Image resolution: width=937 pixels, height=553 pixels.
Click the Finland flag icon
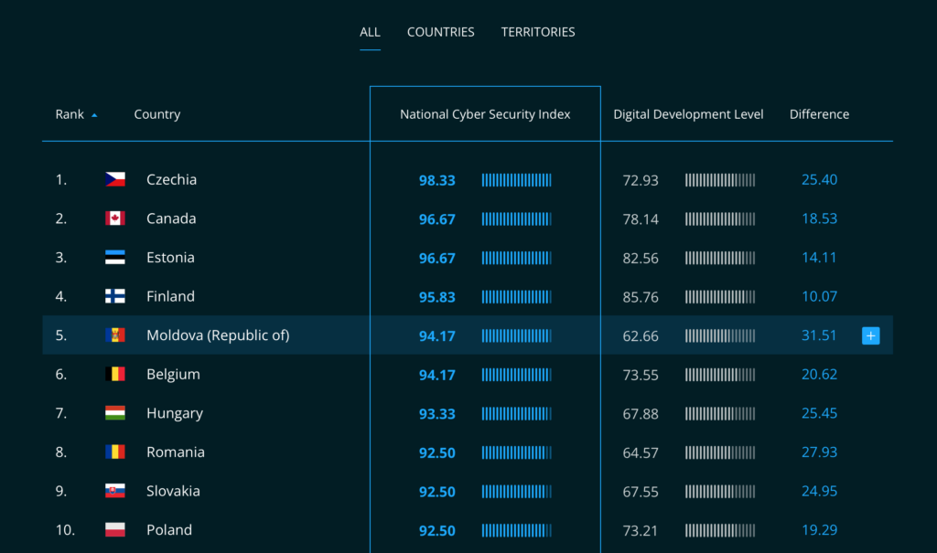(x=114, y=296)
